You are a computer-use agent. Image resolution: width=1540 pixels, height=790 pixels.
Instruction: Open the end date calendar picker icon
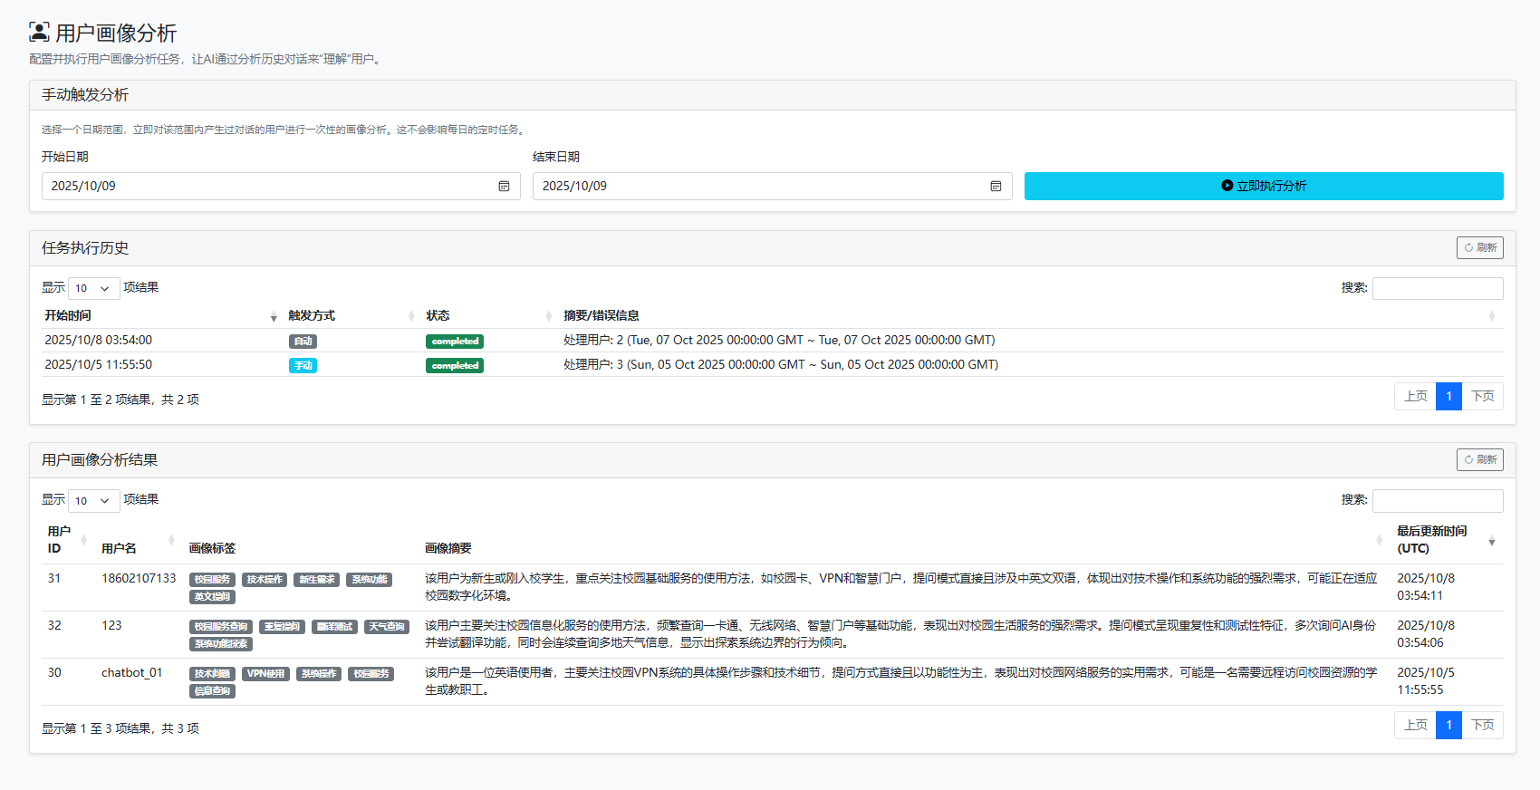[x=996, y=187]
